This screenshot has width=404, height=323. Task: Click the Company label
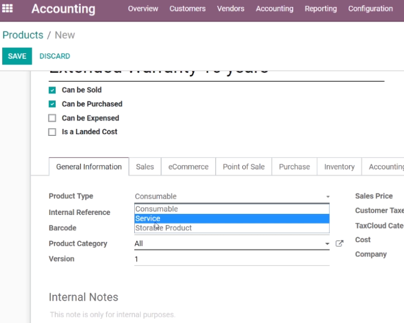(x=371, y=254)
